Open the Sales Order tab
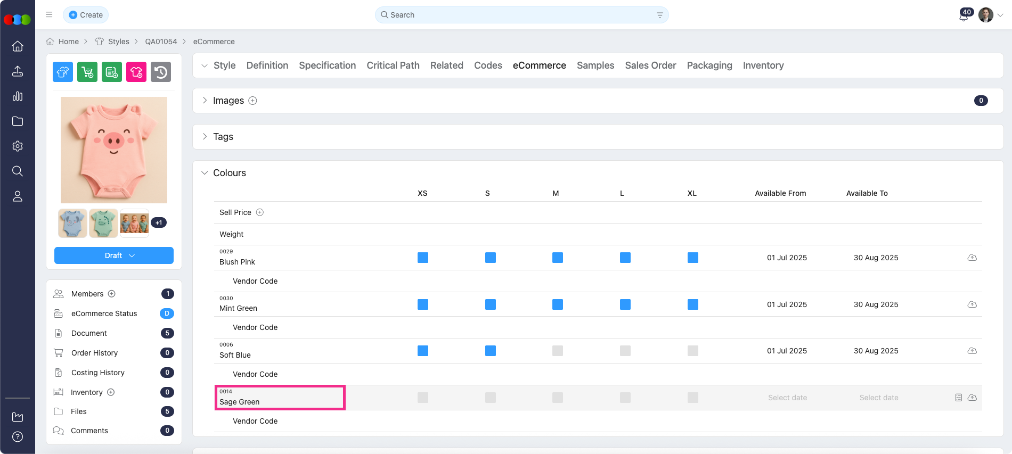Viewport: 1012px width, 454px height. tap(650, 65)
